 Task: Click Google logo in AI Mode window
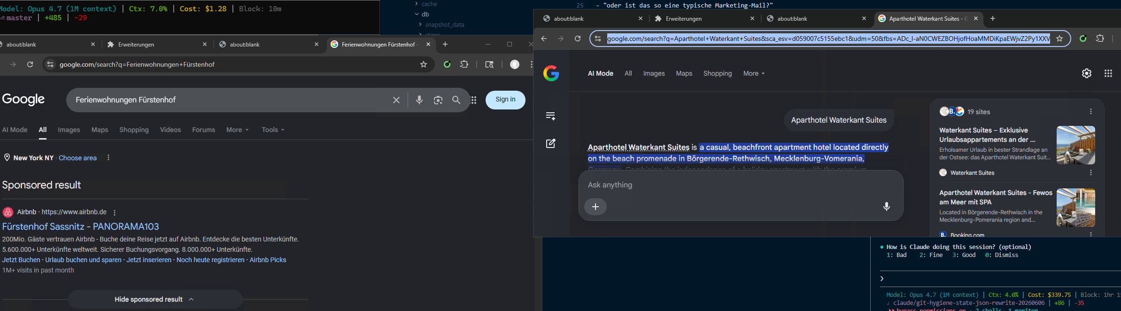[551, 73]
